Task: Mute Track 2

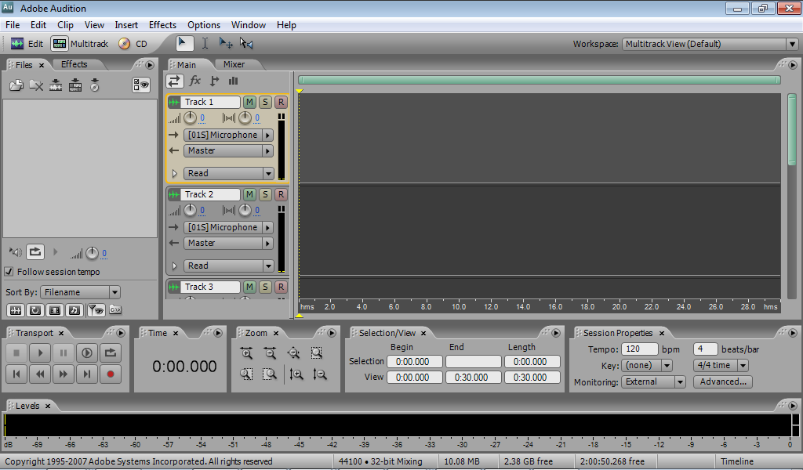Action: pyautogui.click(x=249, y=194)
